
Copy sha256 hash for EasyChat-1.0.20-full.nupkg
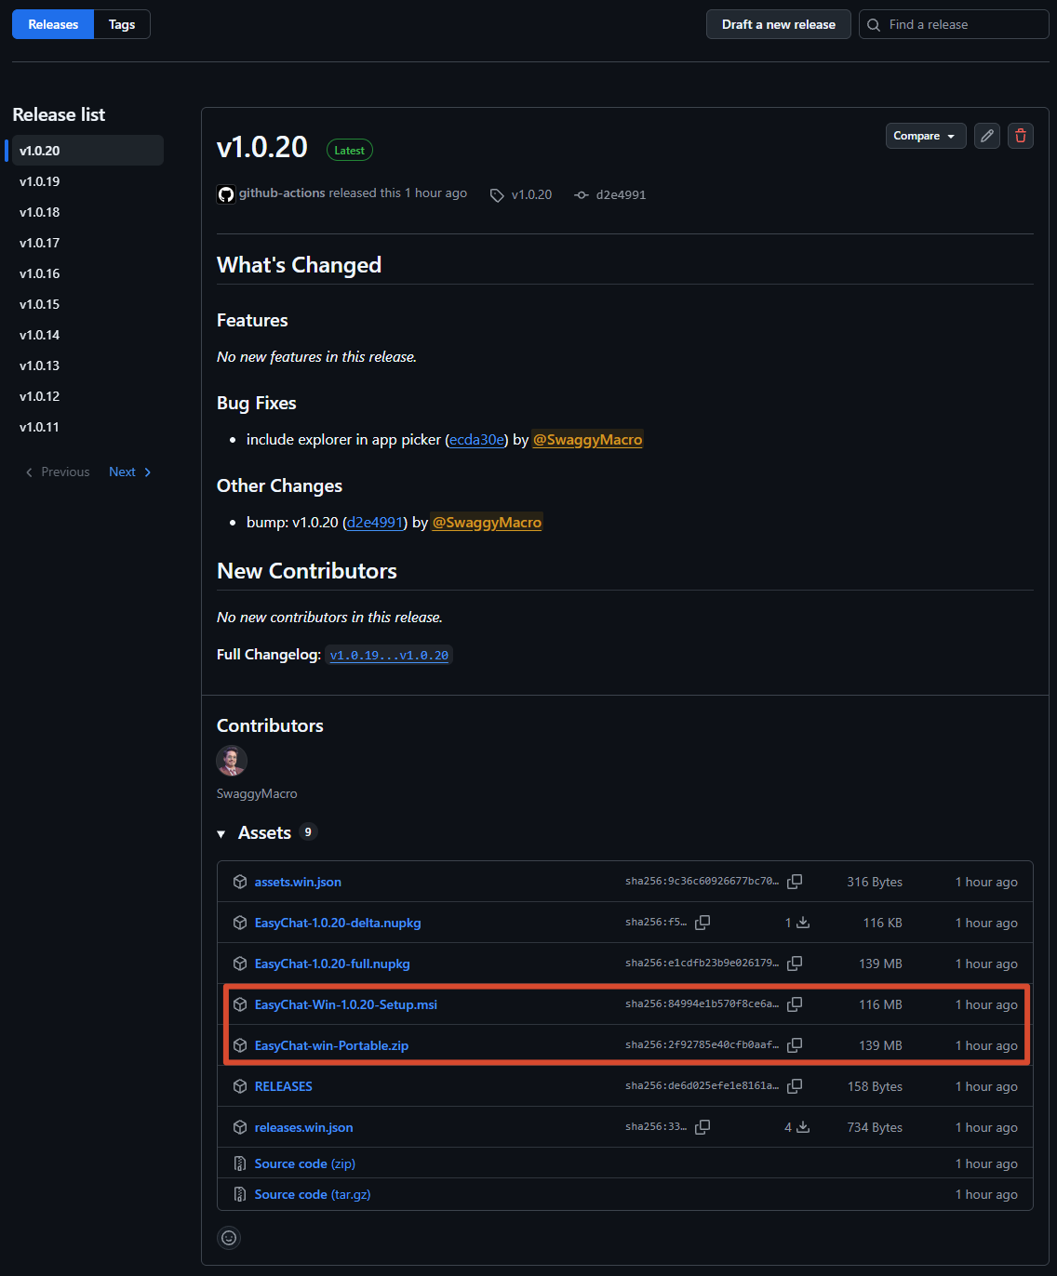795,964
